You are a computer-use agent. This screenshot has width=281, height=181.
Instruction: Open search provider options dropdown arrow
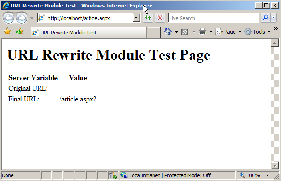(274, 18)
